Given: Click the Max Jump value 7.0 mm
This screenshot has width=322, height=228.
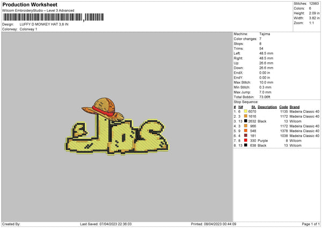Looking at the screenshot, I should tap(265, 92).
